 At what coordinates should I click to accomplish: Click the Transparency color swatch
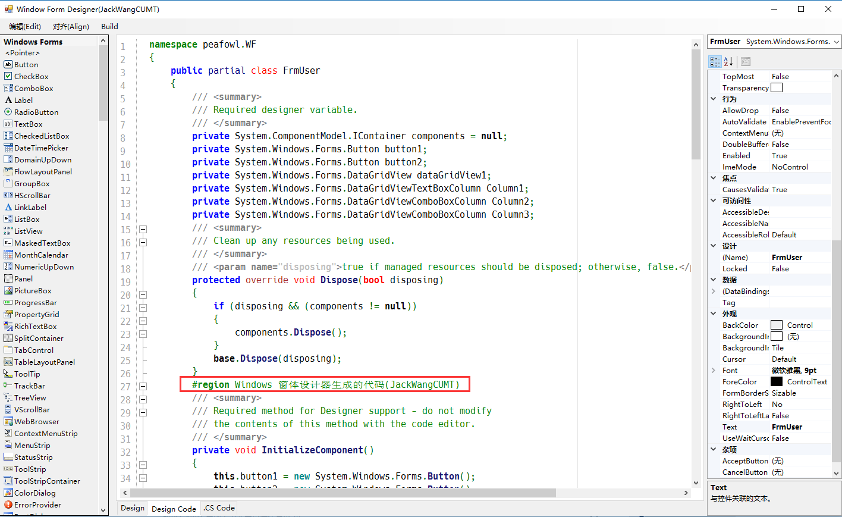coord(777,87)
